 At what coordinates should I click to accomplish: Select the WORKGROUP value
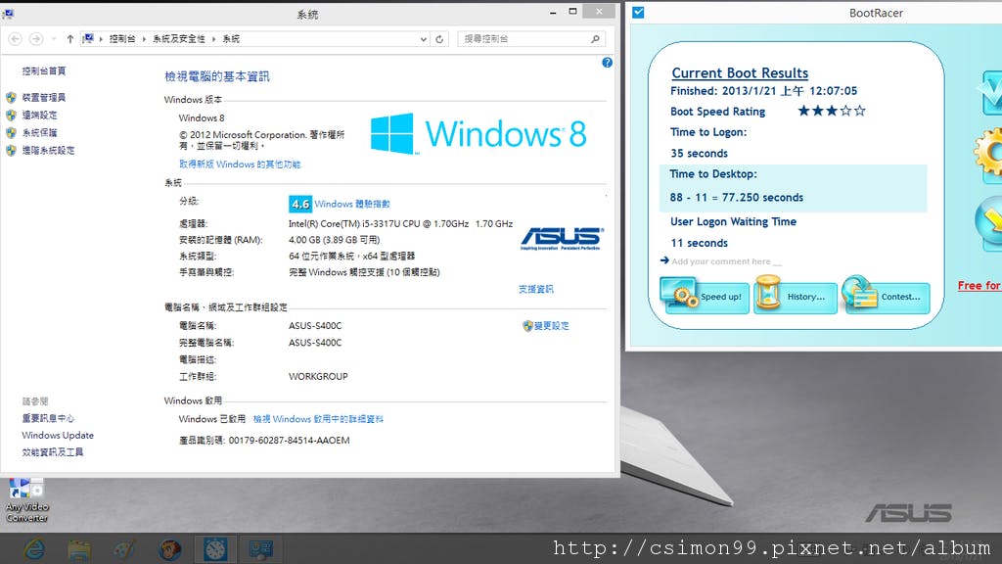pyautogui.click(x=318, y=377)
